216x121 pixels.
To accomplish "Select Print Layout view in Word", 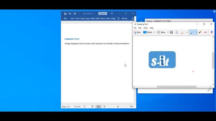I will 98,107.
